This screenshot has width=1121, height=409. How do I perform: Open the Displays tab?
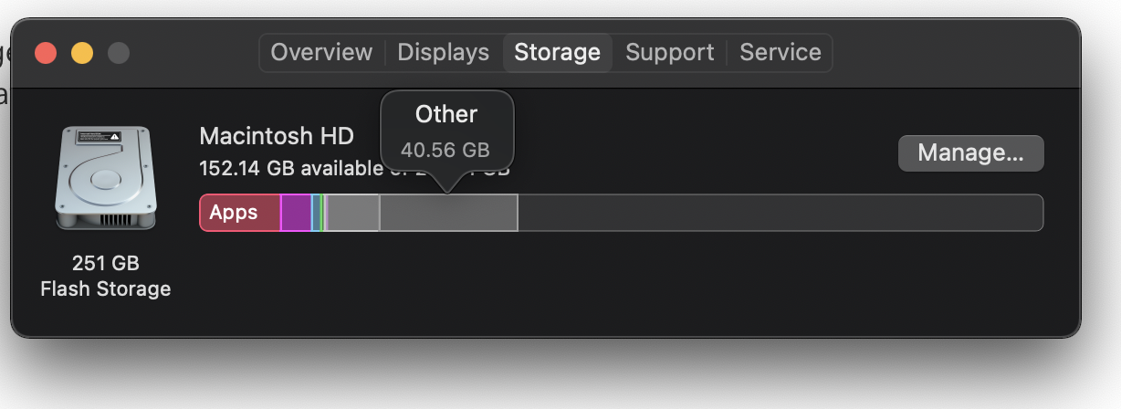click(444, 53)
